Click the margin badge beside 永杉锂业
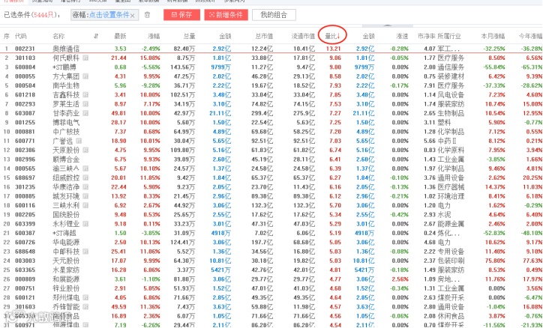 tap(85, 224)
